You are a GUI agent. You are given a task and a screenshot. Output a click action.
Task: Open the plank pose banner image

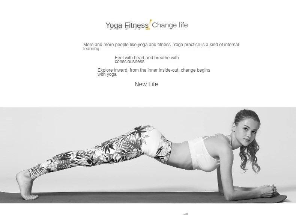(x=148, y=155)
